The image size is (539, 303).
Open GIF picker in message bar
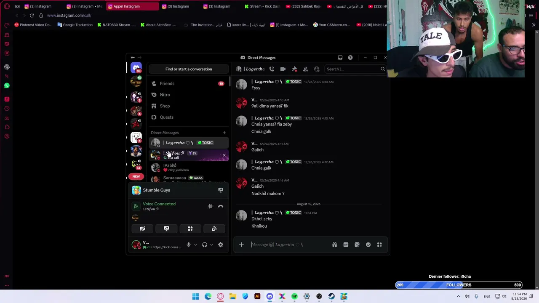tap(346, 245)
